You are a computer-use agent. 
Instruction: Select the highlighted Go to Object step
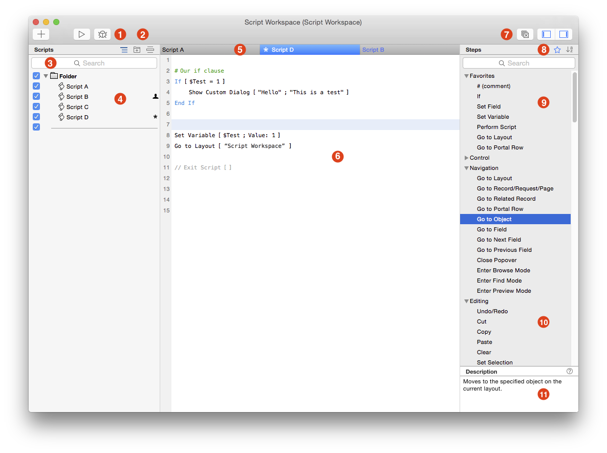(x=515, y=219)
